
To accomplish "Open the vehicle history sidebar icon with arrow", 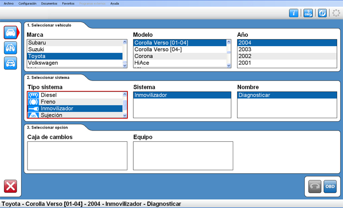I will tap(10, 63).
